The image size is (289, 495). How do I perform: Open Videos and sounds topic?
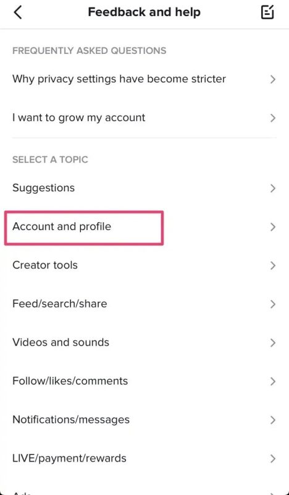pyautogui.click(x=144, y=343)
